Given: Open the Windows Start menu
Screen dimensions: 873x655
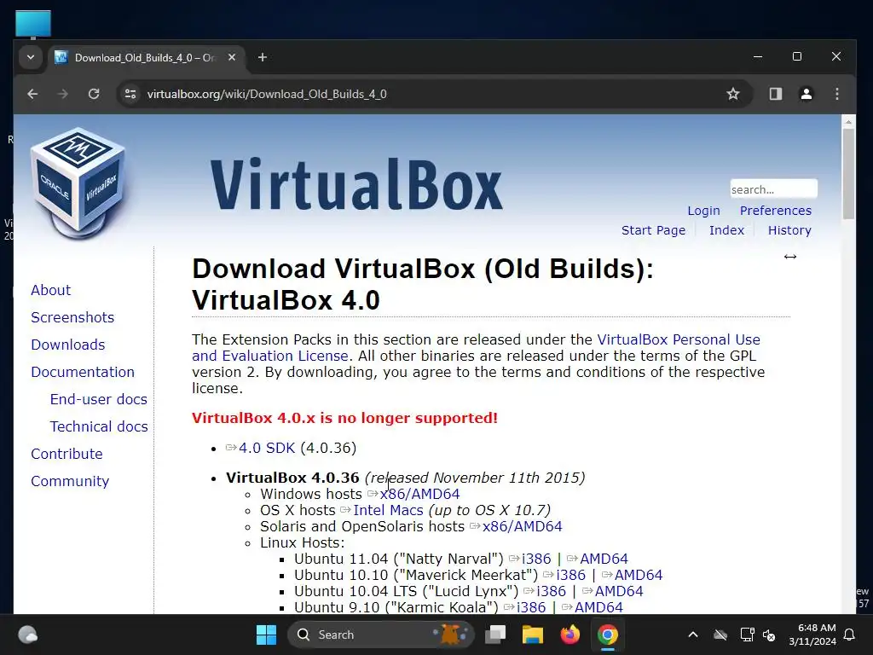Looking at the screenshot, I should (266, 635).
